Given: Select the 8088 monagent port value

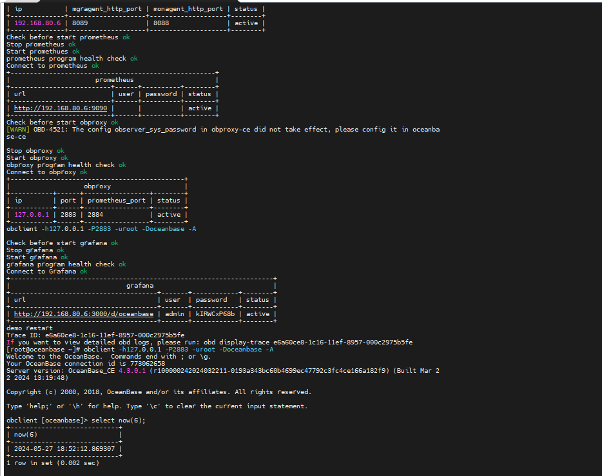Looking at the screenshot, I should (x=161, y=23).
